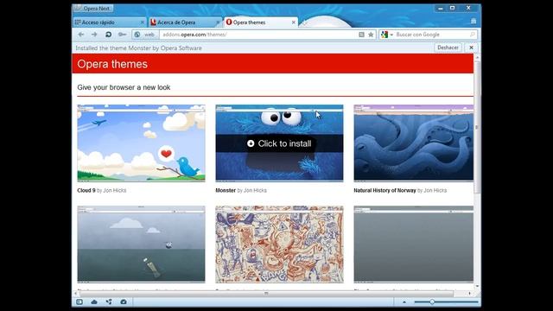Click Deshacer to undo theme install
Screen dimensions: 553x311
448,48
